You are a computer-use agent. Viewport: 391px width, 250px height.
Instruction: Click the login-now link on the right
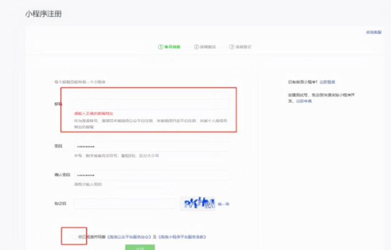327,82
